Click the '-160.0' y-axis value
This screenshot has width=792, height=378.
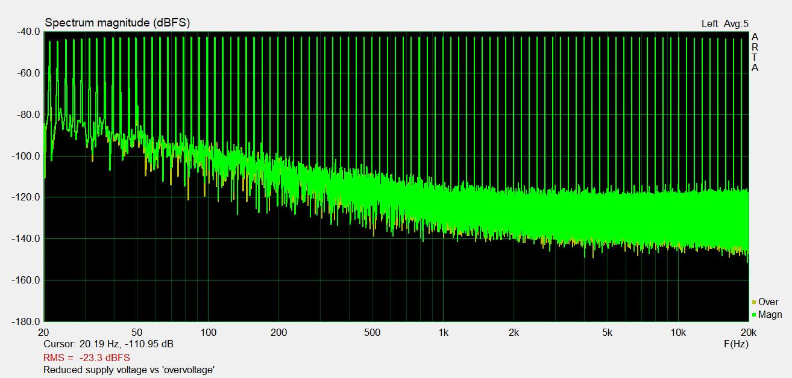[x=26, y=280]
